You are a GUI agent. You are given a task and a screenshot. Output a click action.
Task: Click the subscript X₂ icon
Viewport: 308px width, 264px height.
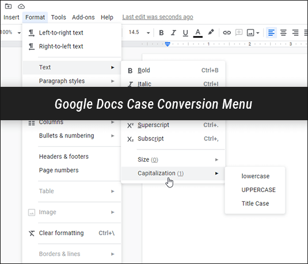130,139
